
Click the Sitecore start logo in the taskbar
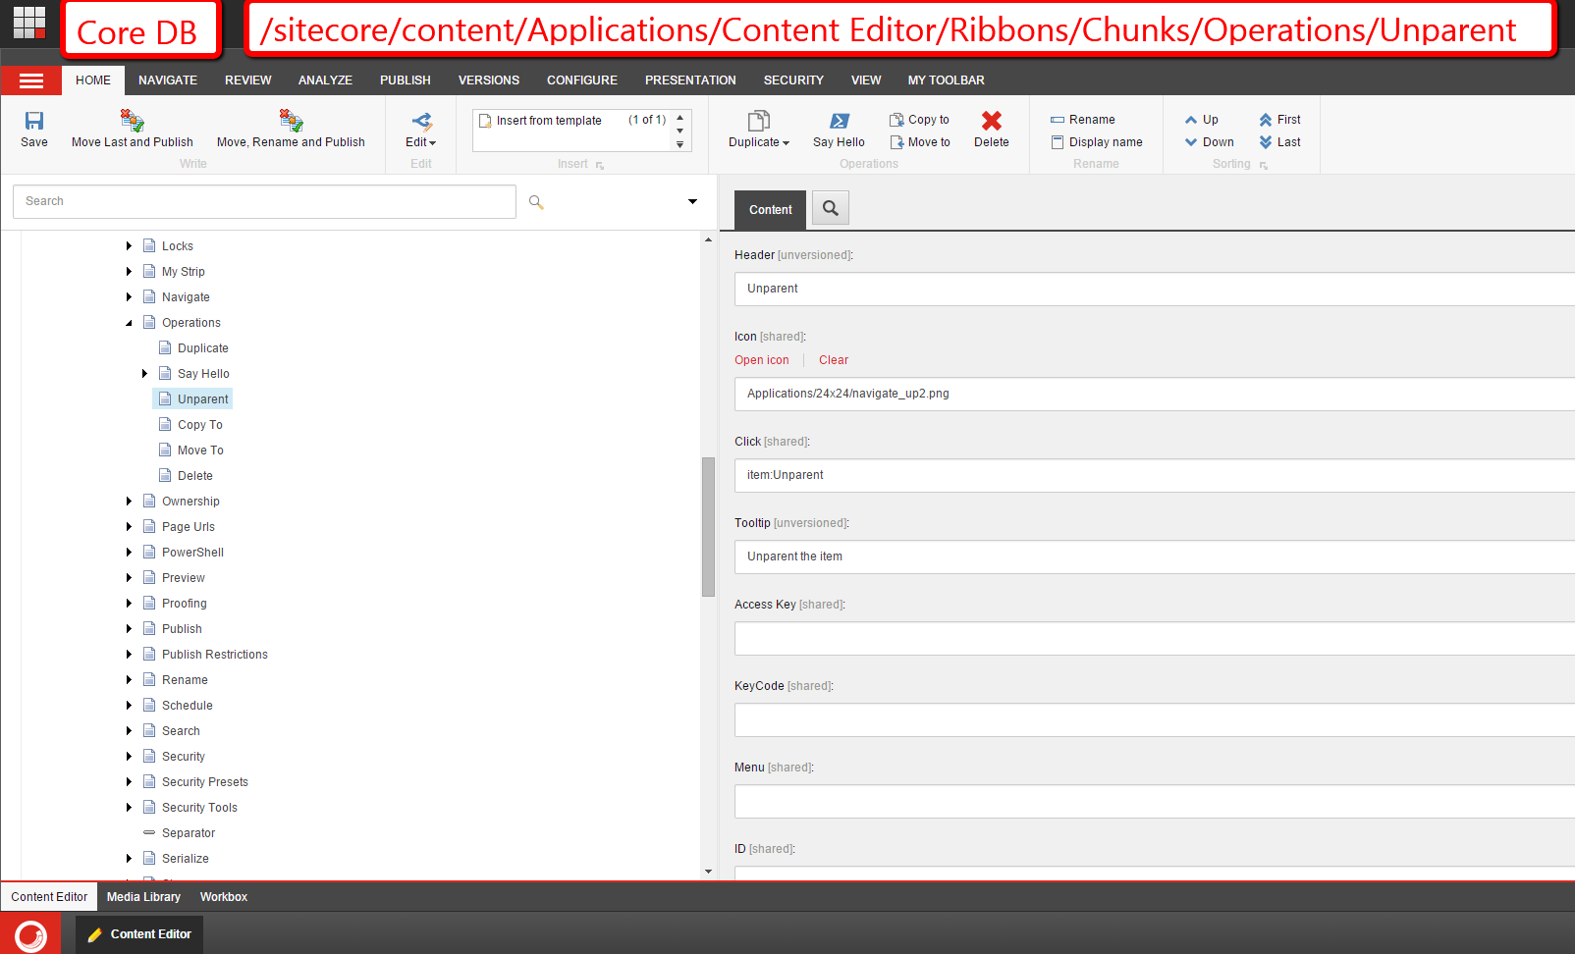(x=30, y=934)
